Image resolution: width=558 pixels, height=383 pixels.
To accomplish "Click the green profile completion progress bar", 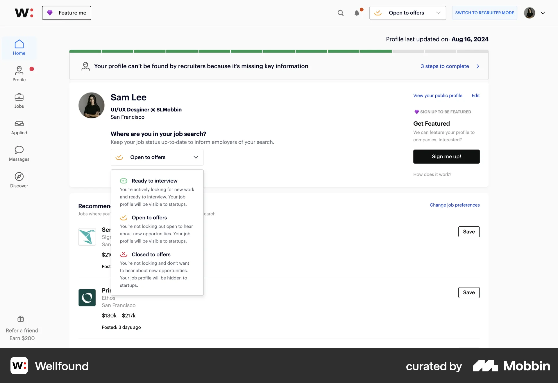I will [230, 51].
